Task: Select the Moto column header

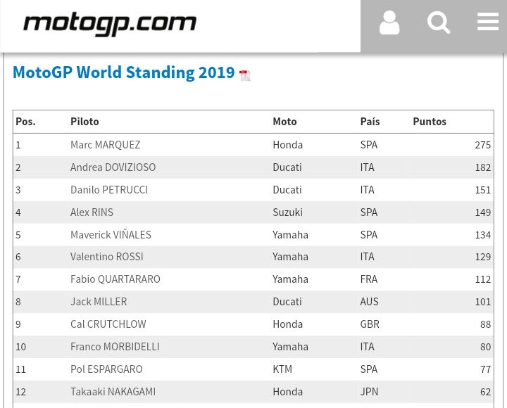Action: click(x=284, y=122)
